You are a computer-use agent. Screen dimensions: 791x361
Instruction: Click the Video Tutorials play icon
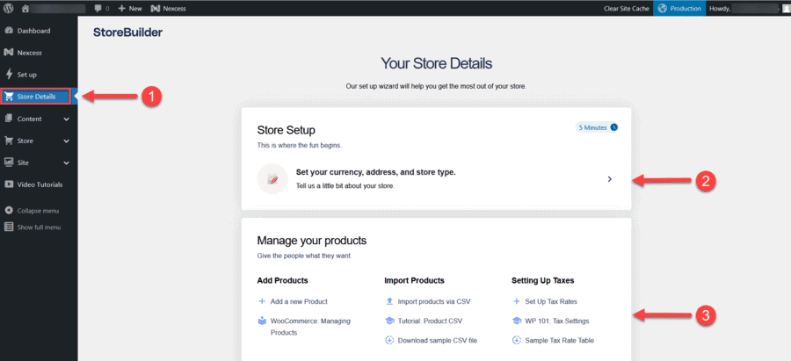point(9,184)
